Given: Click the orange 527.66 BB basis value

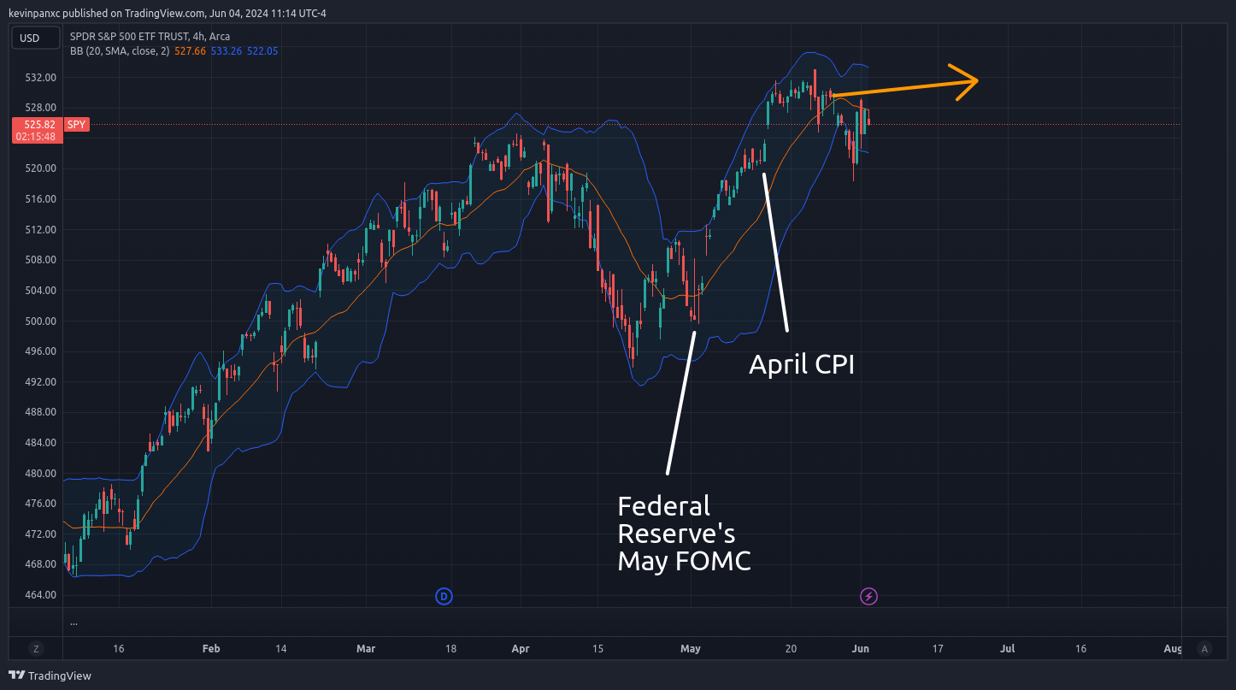Looking at the screenshot, I should [190, 51].
